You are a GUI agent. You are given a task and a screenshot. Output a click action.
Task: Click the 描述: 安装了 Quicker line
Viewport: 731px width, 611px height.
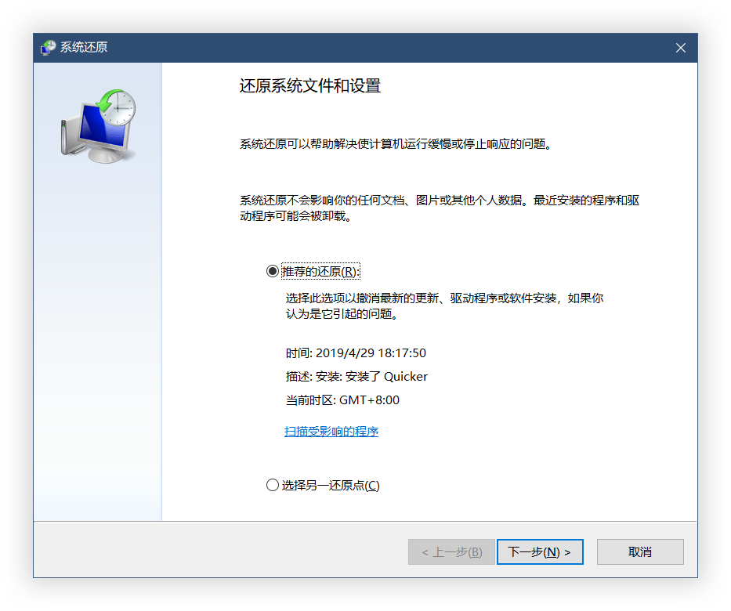356,377
